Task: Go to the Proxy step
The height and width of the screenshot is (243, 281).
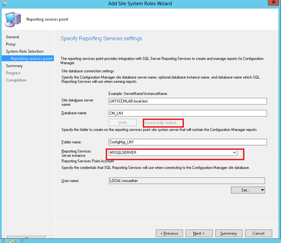Action: 10,44
